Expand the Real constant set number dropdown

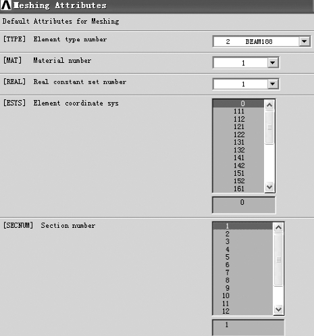(x=273, y=84)
